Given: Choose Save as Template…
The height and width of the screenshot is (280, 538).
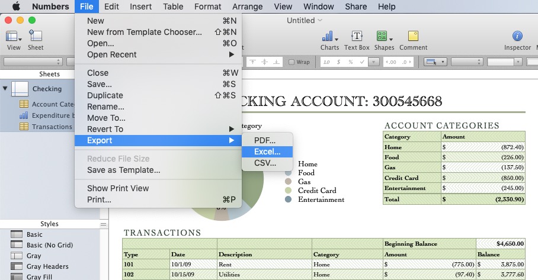Looking at the screenshot, I should pyautogui.click(x=158, y=170).
